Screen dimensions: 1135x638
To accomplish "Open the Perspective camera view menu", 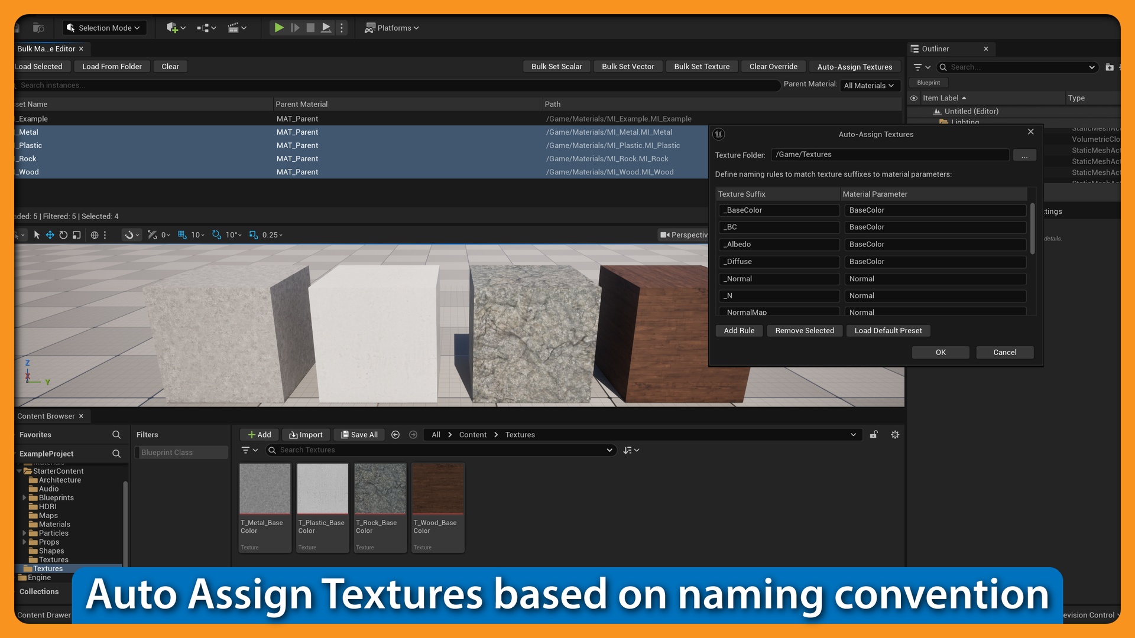I will coord(683,235).
